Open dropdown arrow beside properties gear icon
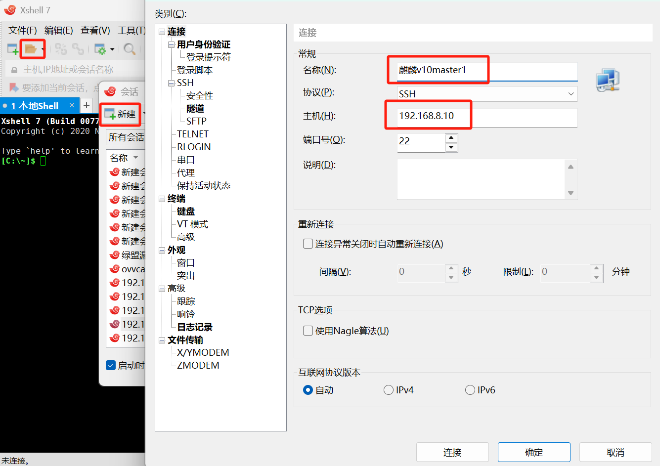 click(112, 49)
